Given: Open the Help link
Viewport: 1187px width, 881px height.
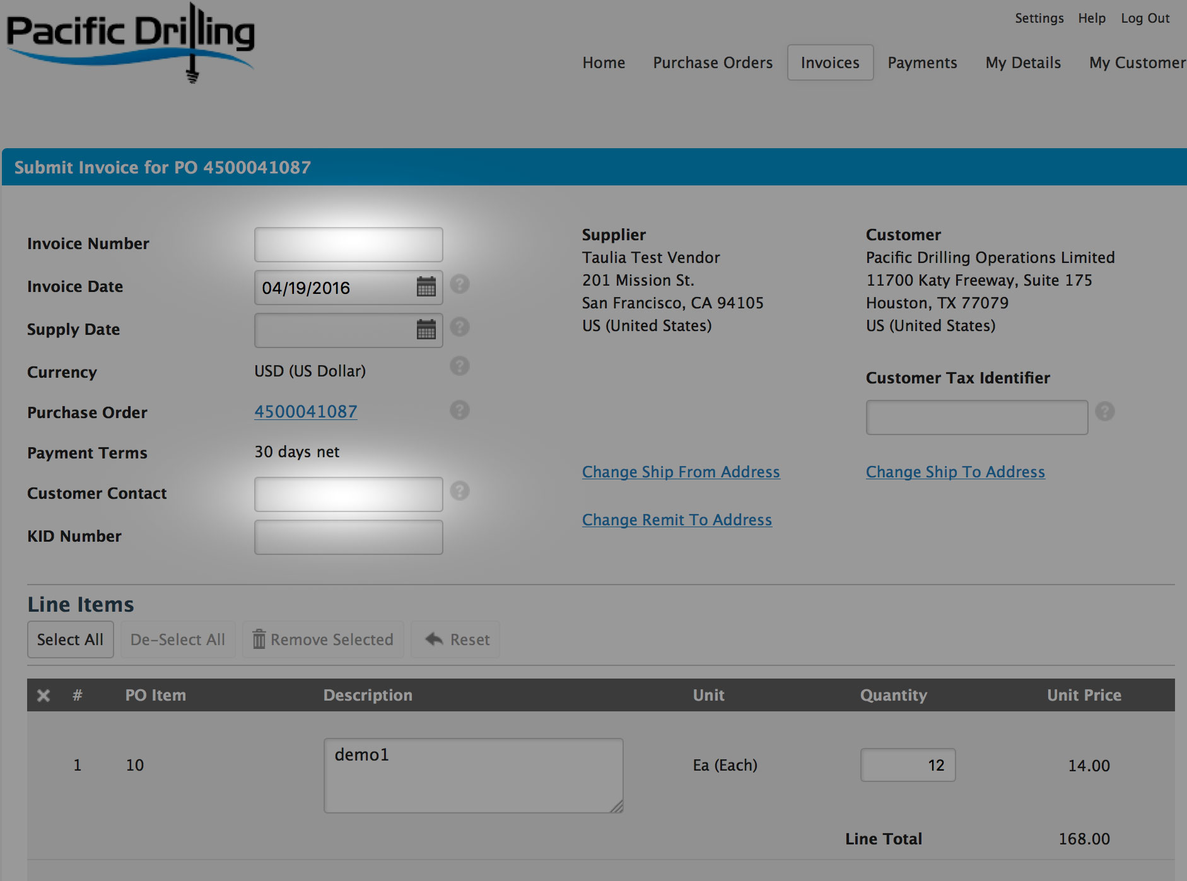Looking at the screenshot, I should pyautogui.click(x=1092, y=18).
